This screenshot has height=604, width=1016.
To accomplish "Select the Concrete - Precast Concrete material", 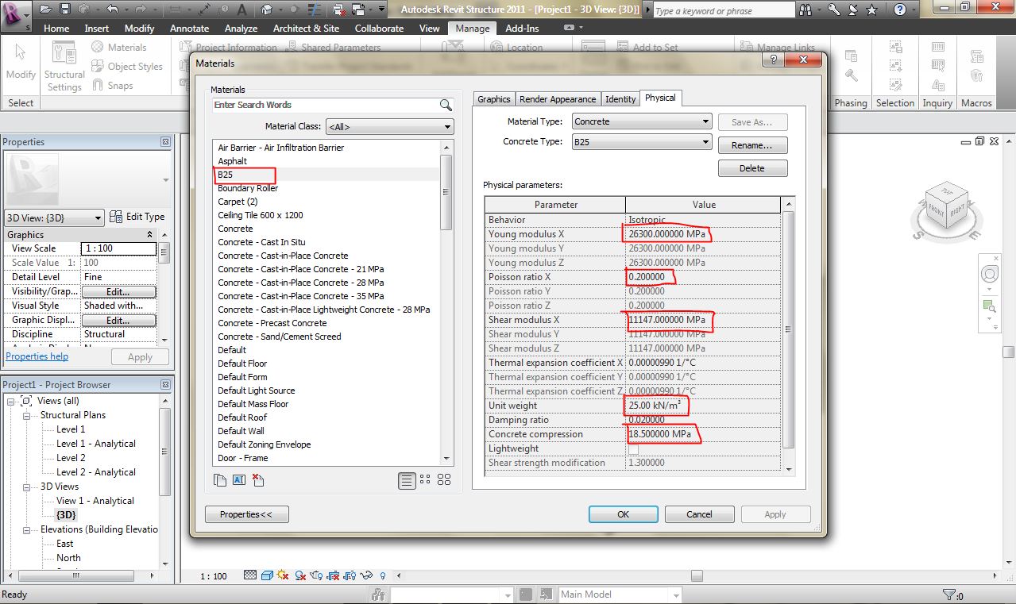I will pos(272,323).
